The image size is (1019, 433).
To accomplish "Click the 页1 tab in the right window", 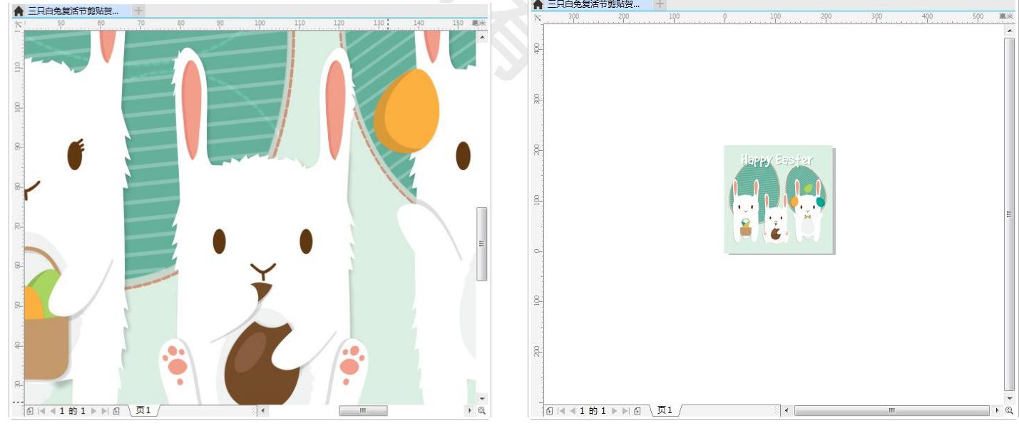I will (663, 409).
